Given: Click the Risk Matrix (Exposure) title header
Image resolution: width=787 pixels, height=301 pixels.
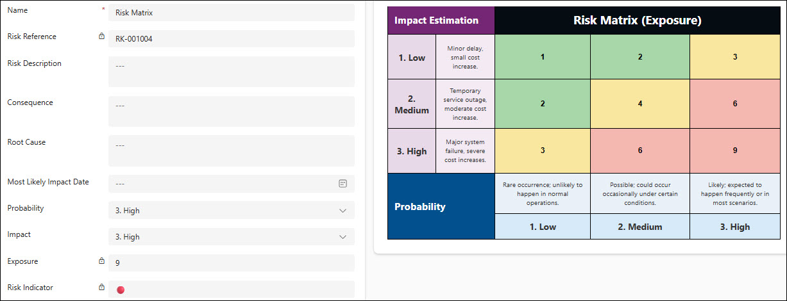Looking at the screenshot, I should point(638,20).
